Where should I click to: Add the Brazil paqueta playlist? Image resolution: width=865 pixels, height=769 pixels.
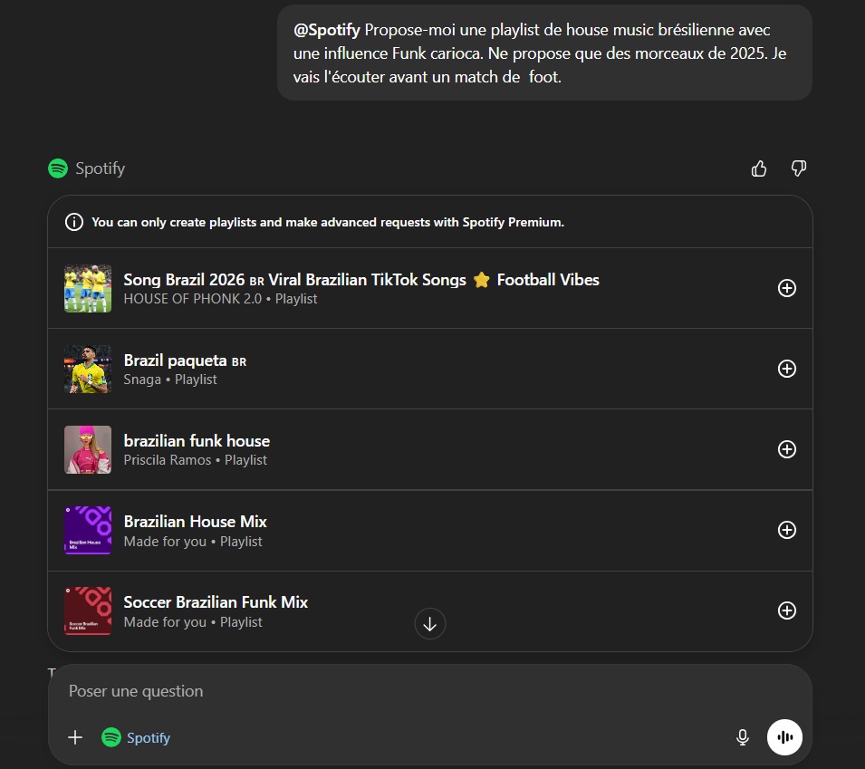786,369
